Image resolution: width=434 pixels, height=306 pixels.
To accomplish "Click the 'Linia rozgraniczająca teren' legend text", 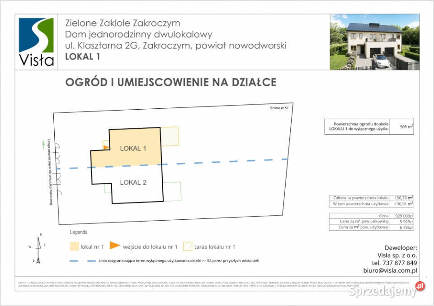I will [x=179, y=261].
